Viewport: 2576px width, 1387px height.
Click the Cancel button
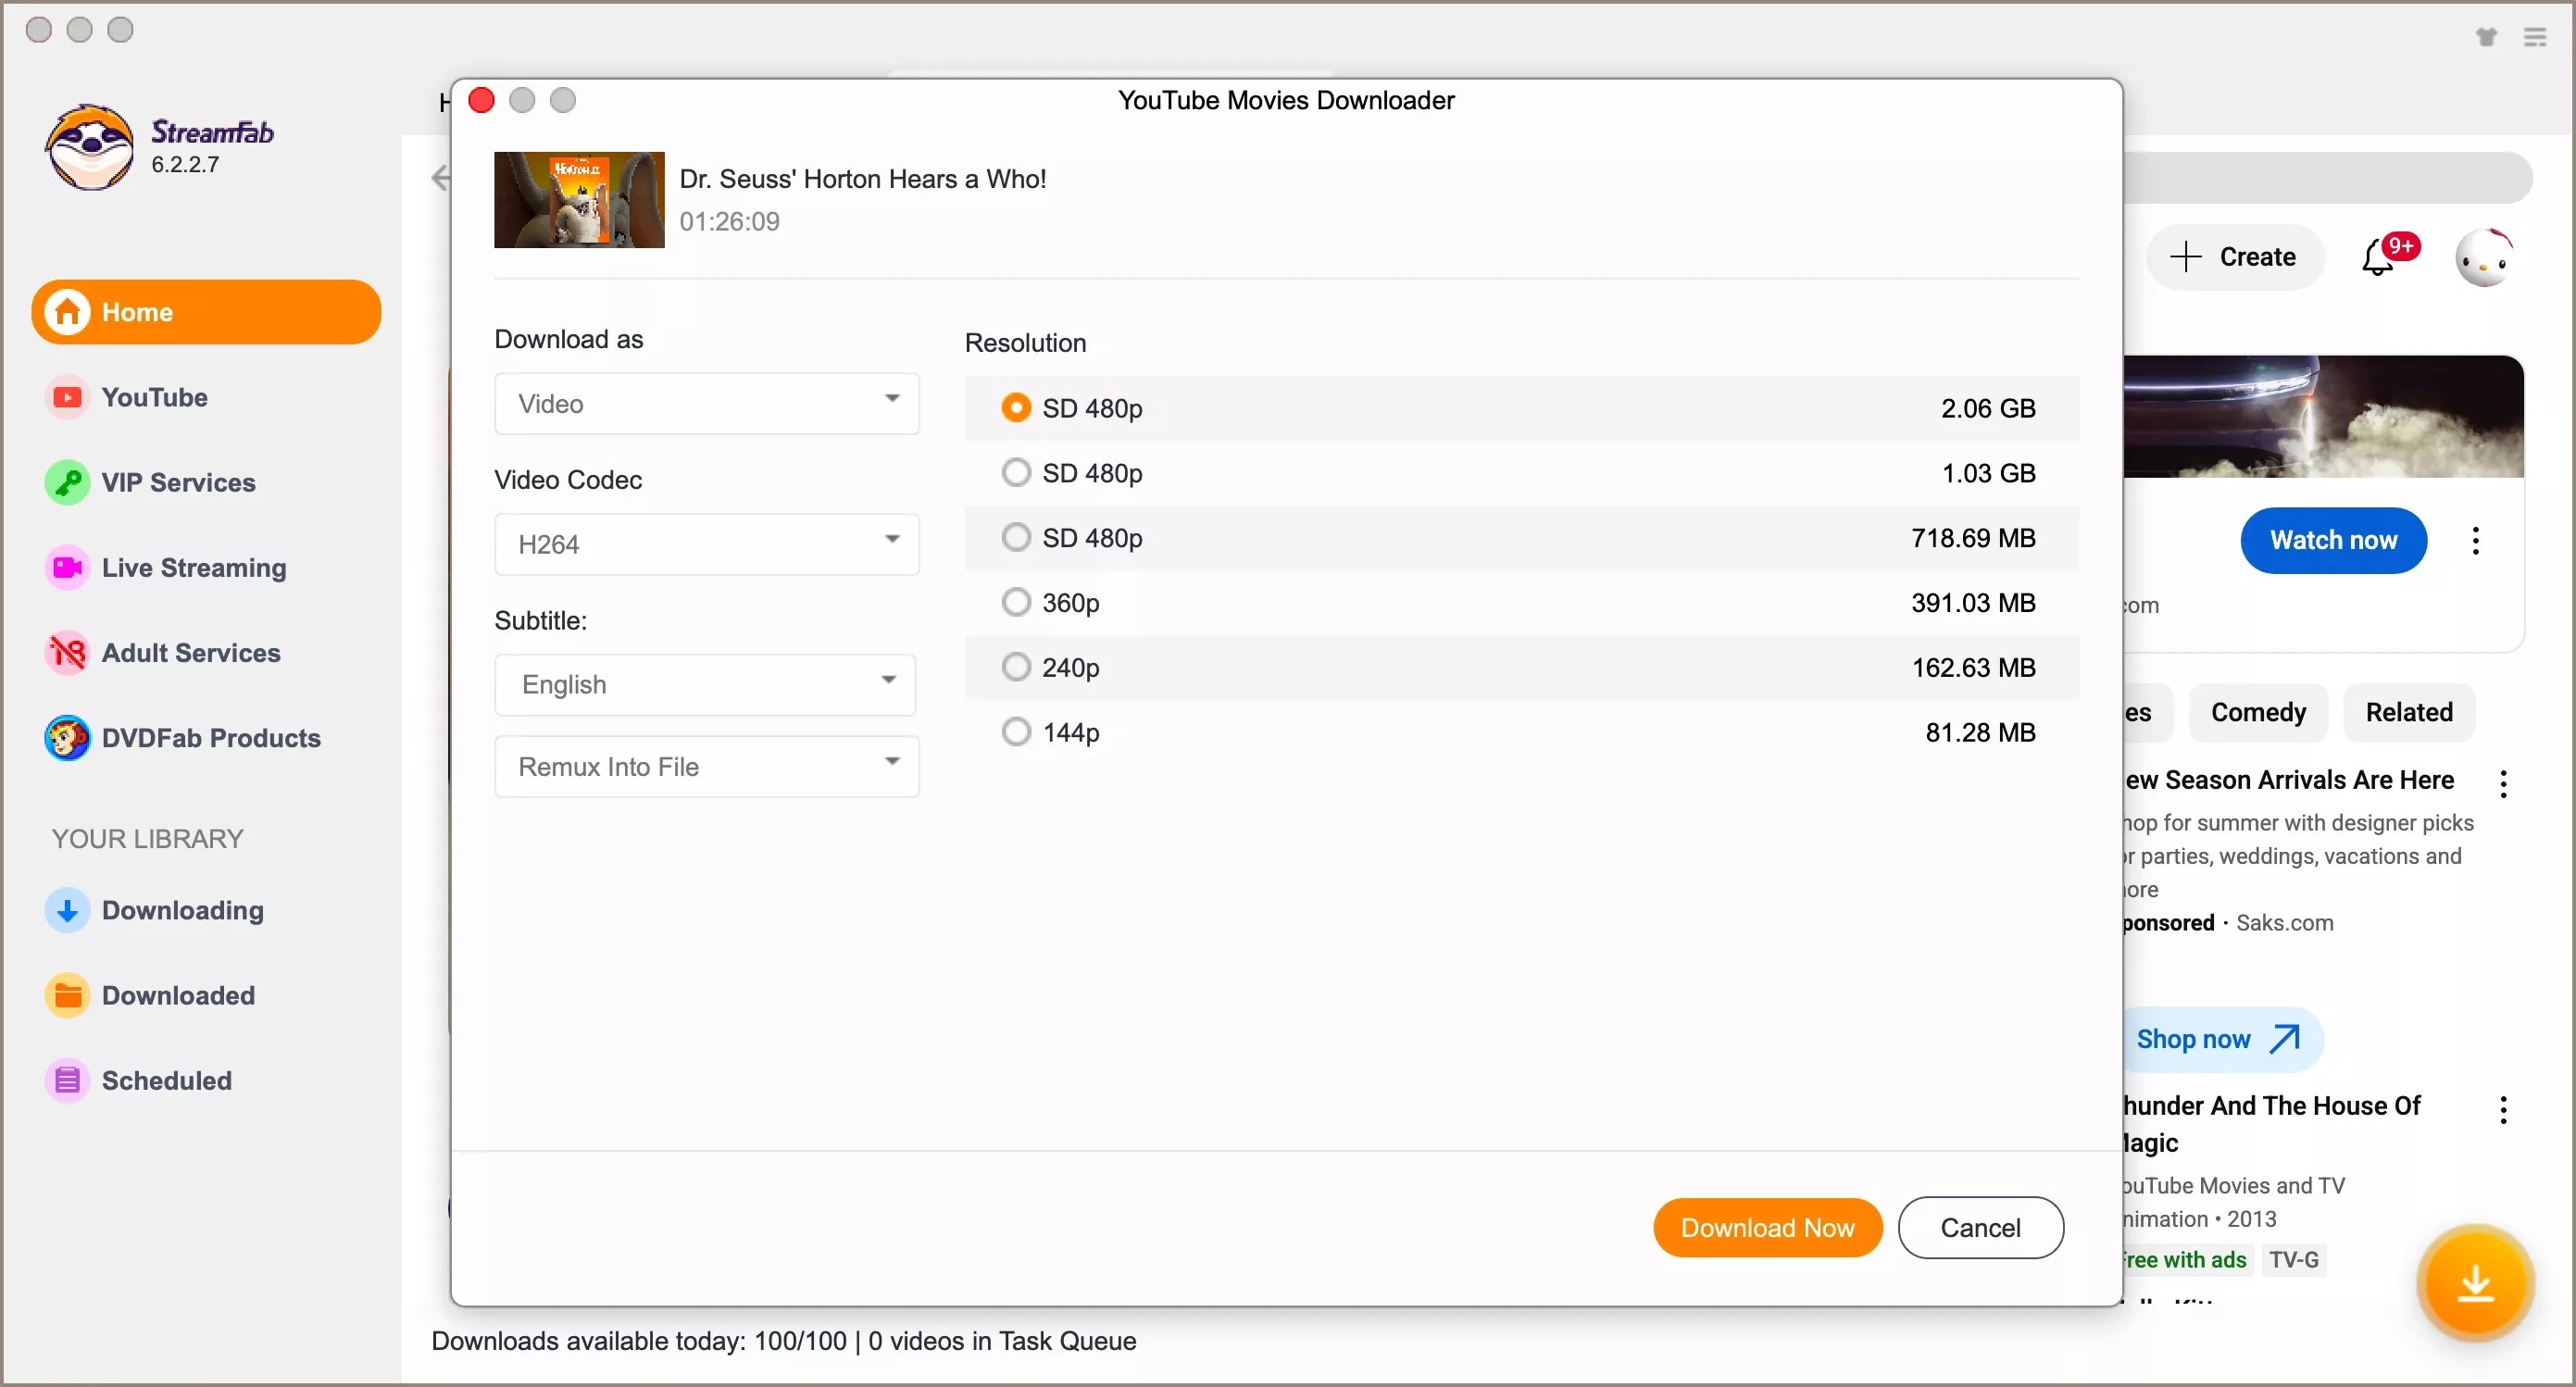coord(1980,1227)
